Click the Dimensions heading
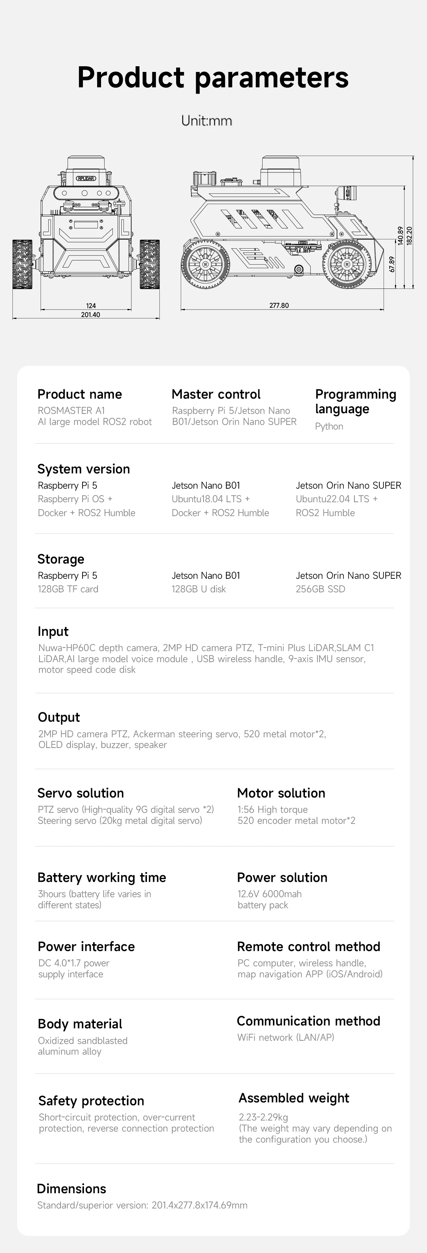The width and height of the screenshot is (427, 1253). [x=72, y=1189]
